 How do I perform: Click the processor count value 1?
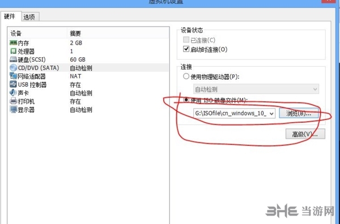[x=71, y=51]
